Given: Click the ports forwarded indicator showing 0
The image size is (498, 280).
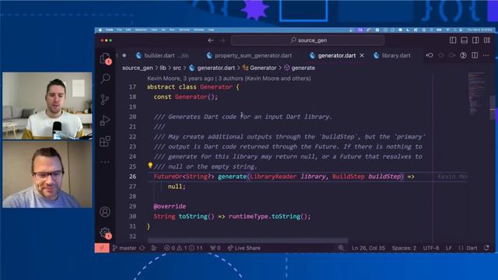Looking at the screenshot, I should coord(215,248).
